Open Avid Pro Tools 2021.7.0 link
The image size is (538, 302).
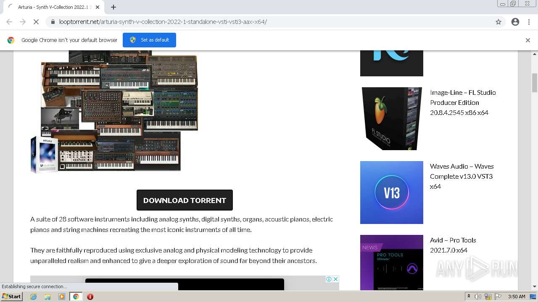[x=453, y=245]
